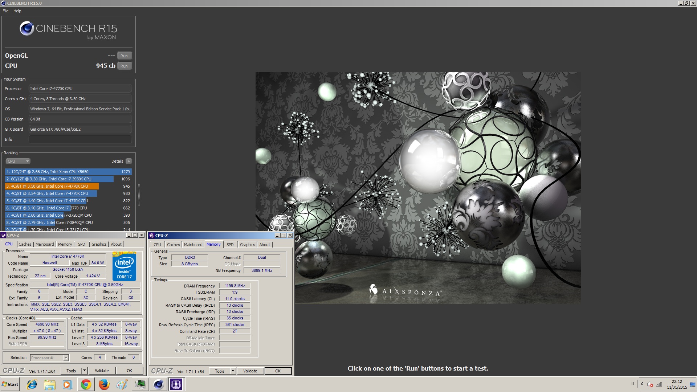
Task: Open About tab in left CPU-Z
Action: pos(116,244)
